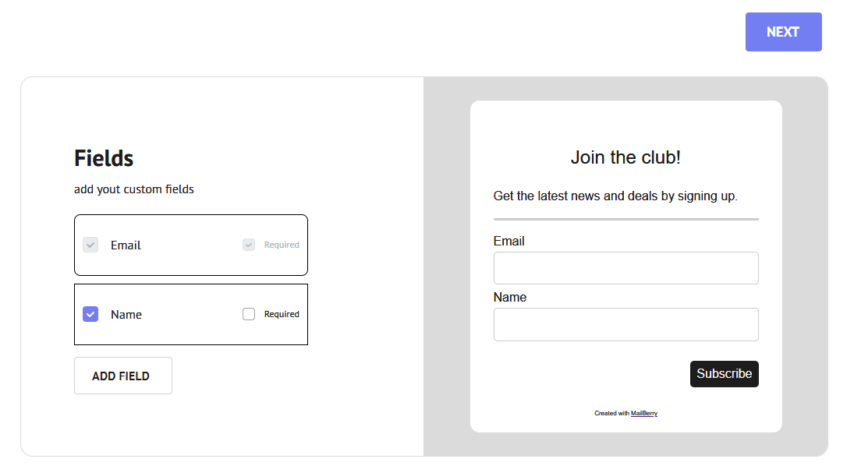The height and width of the screenshot is (473, 854).
Task: Click the Email Required checkbox
Action: click(249, 245)
